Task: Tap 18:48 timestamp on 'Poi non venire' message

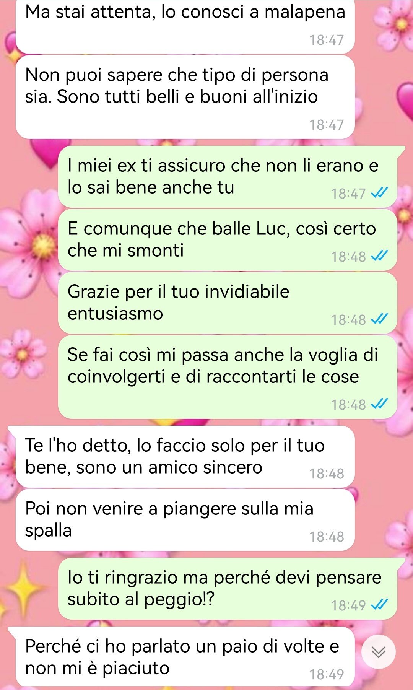Action: click(327, 537)
